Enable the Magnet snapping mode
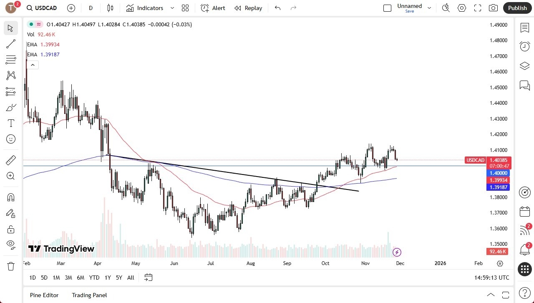Viewport: 534px width, 303px height. [10, 197]
